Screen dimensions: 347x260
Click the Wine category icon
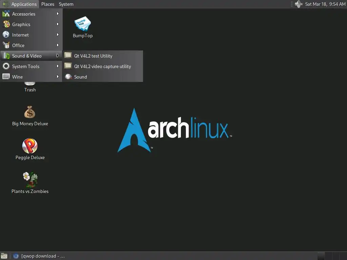(x=6, y=77)
